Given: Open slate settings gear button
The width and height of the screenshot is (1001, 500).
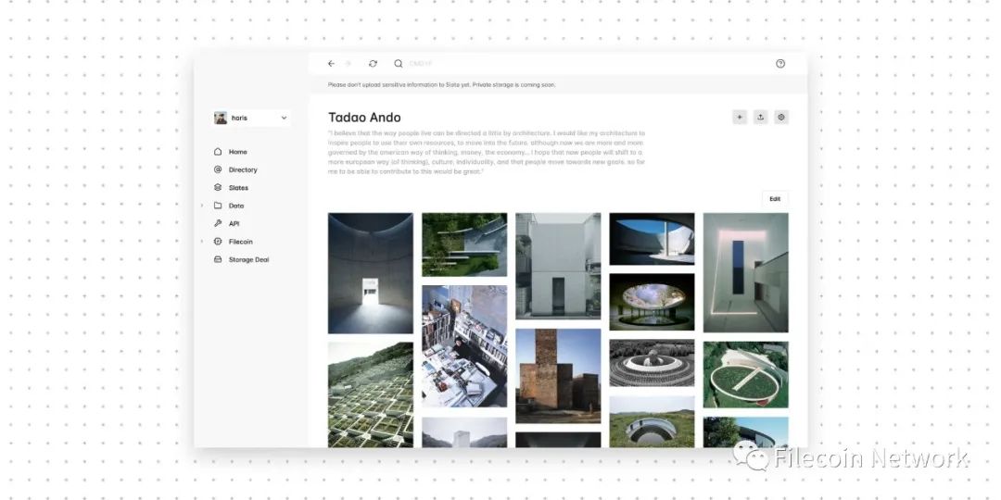Looking at the screenshot, I should (x=781, y=118).
